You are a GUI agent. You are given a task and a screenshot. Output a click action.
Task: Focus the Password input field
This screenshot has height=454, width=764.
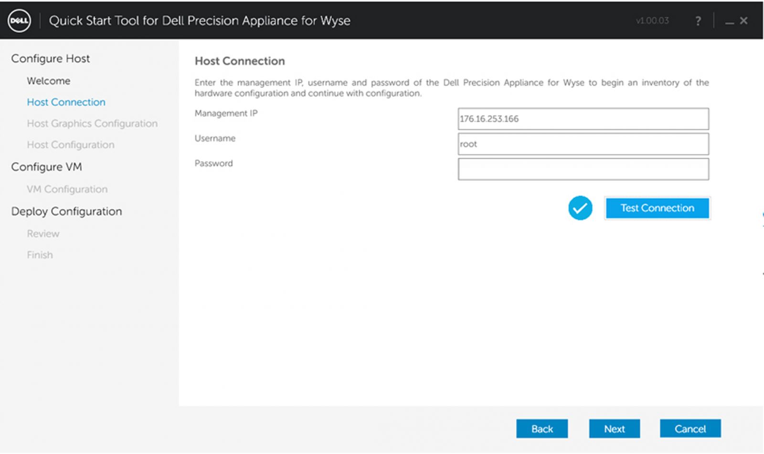pyautogui.click(x=583, y=169)
